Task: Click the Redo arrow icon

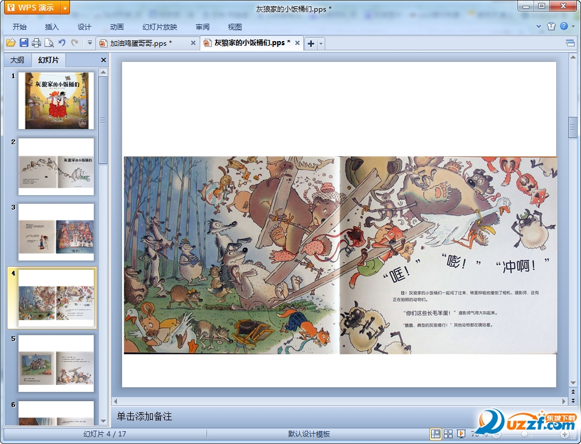Action: [75, 43]
